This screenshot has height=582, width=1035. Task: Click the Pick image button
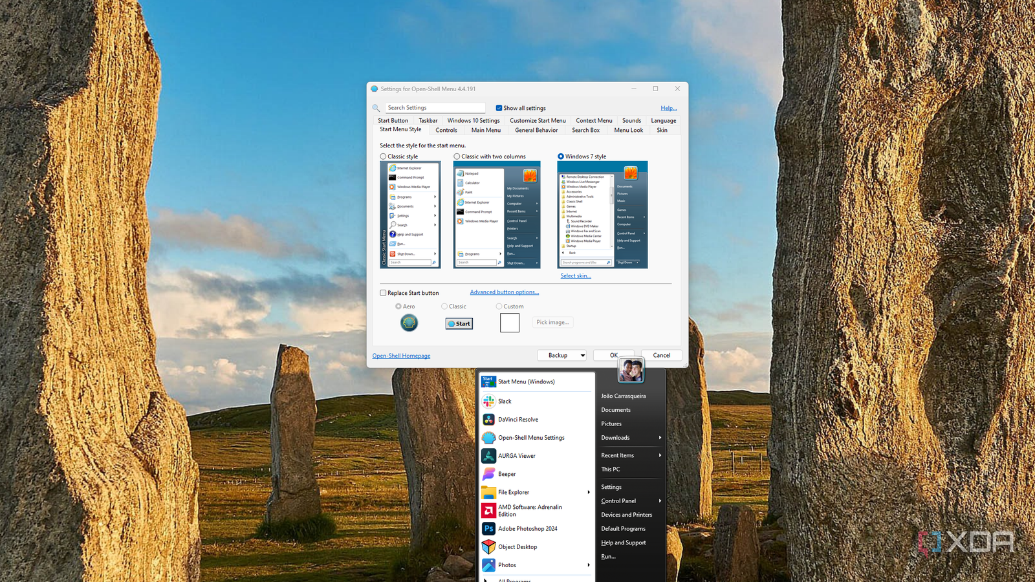[x=552, y=322]
